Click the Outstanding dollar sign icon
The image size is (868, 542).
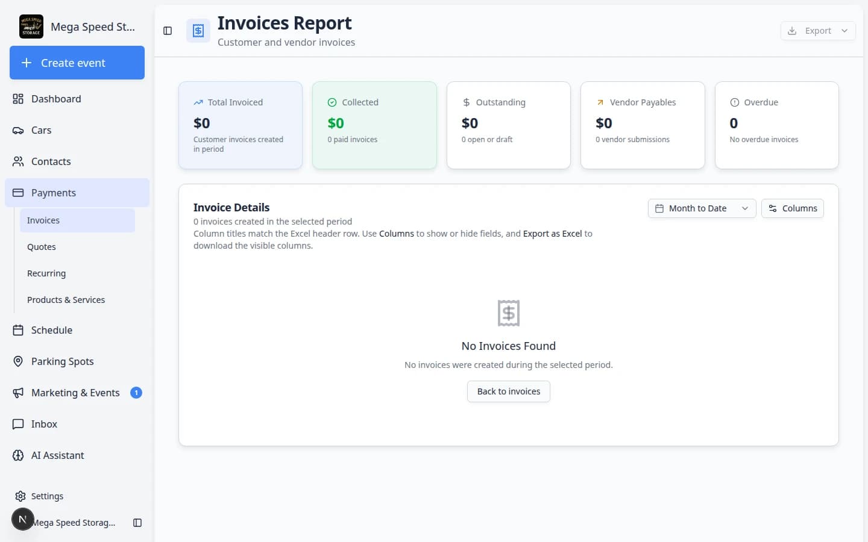[x=466, y=102]
